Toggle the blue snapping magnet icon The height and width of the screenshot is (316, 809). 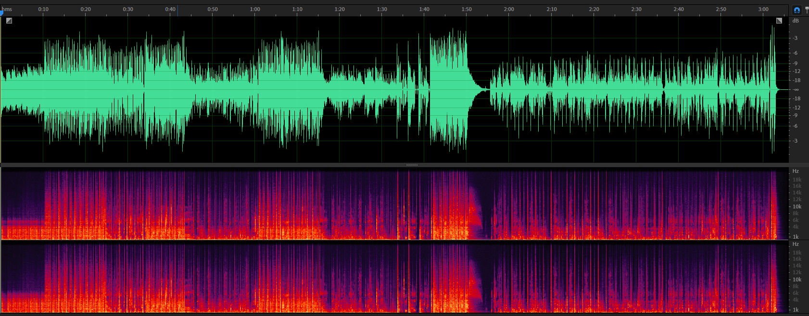pyautogui.click(x=796, y=10)
